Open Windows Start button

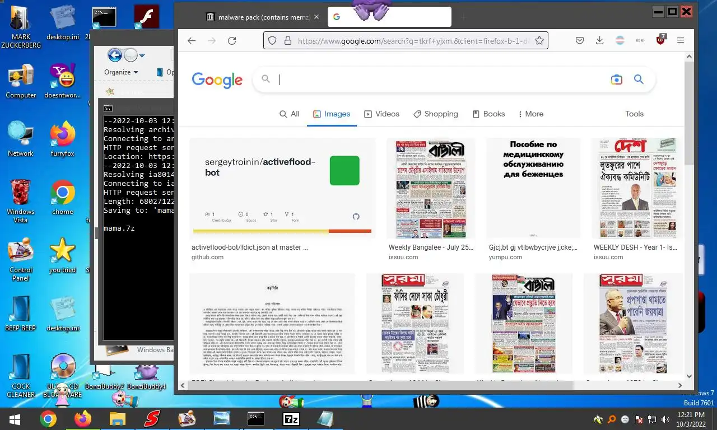[15, 419]
